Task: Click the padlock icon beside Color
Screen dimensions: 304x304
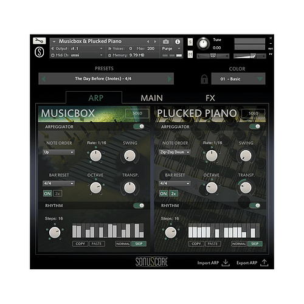Action: [204, 79]
